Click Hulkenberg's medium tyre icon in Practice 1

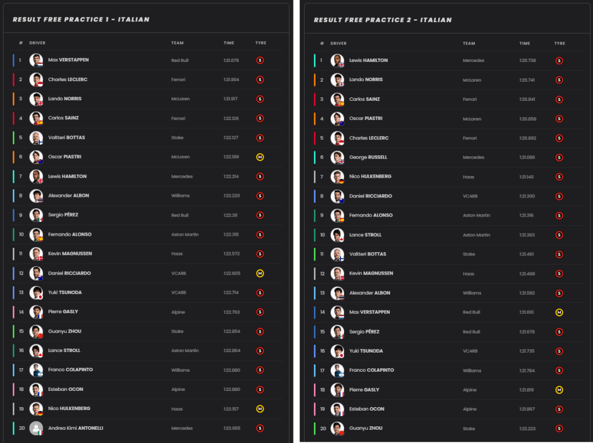click(260, 409)
